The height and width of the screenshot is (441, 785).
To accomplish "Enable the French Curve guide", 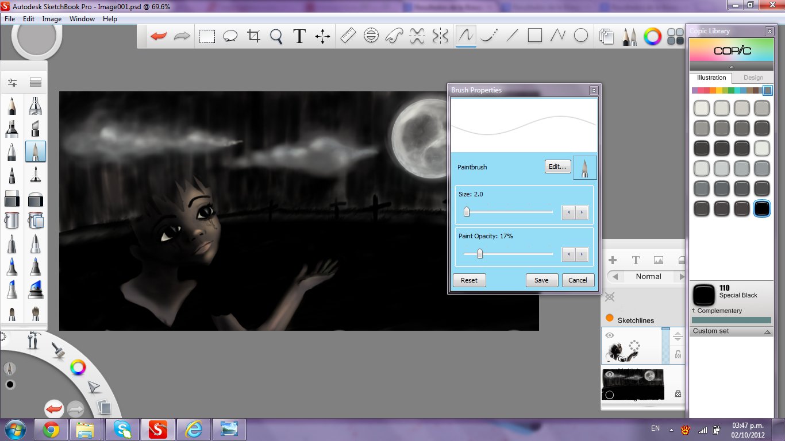I will pyautogui.click(x=394, y=36).
